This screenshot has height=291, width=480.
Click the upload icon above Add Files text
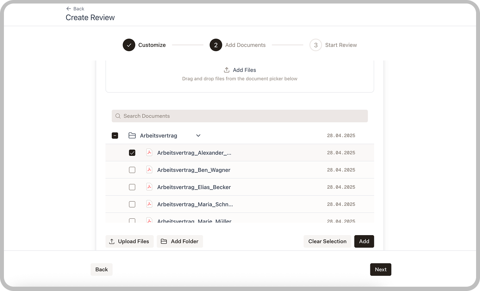point(226,69)
